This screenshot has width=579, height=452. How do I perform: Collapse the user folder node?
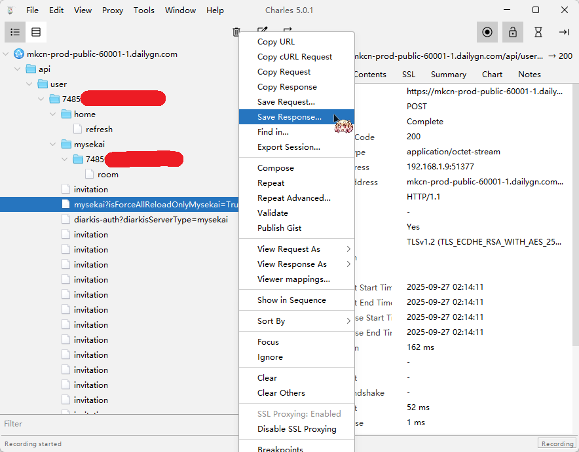tap(29, 84)
